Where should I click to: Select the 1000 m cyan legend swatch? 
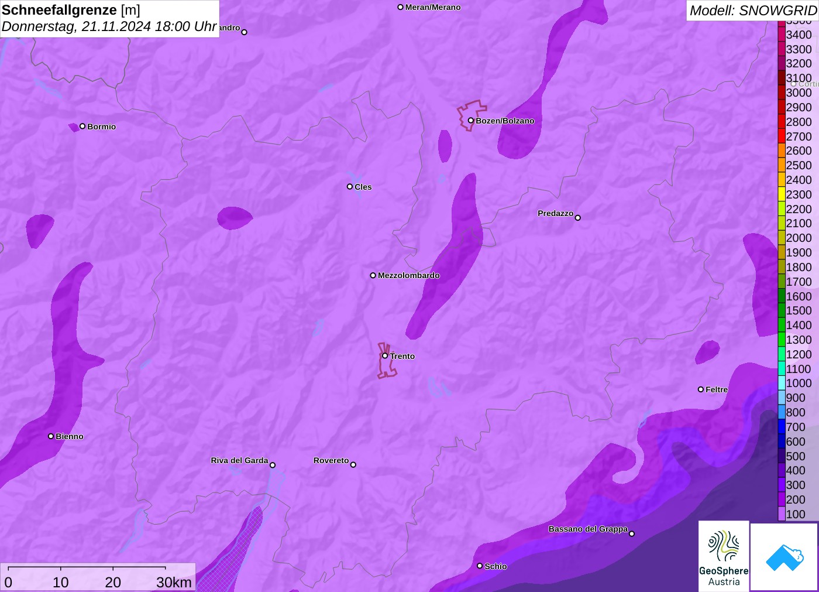pos(782,384)
